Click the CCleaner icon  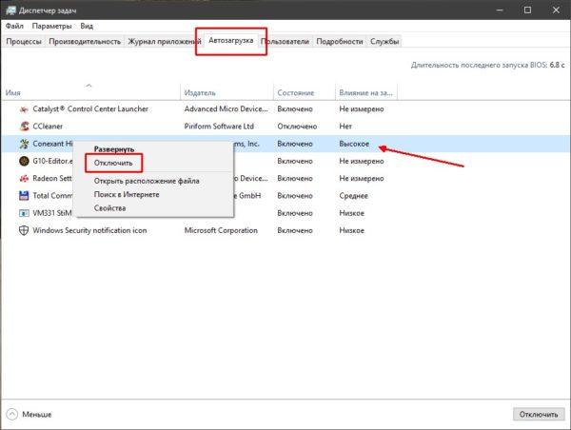tap(24, 127)
